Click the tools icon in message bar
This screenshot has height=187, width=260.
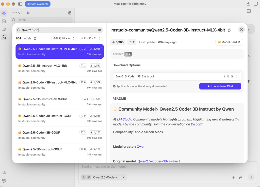240,177
